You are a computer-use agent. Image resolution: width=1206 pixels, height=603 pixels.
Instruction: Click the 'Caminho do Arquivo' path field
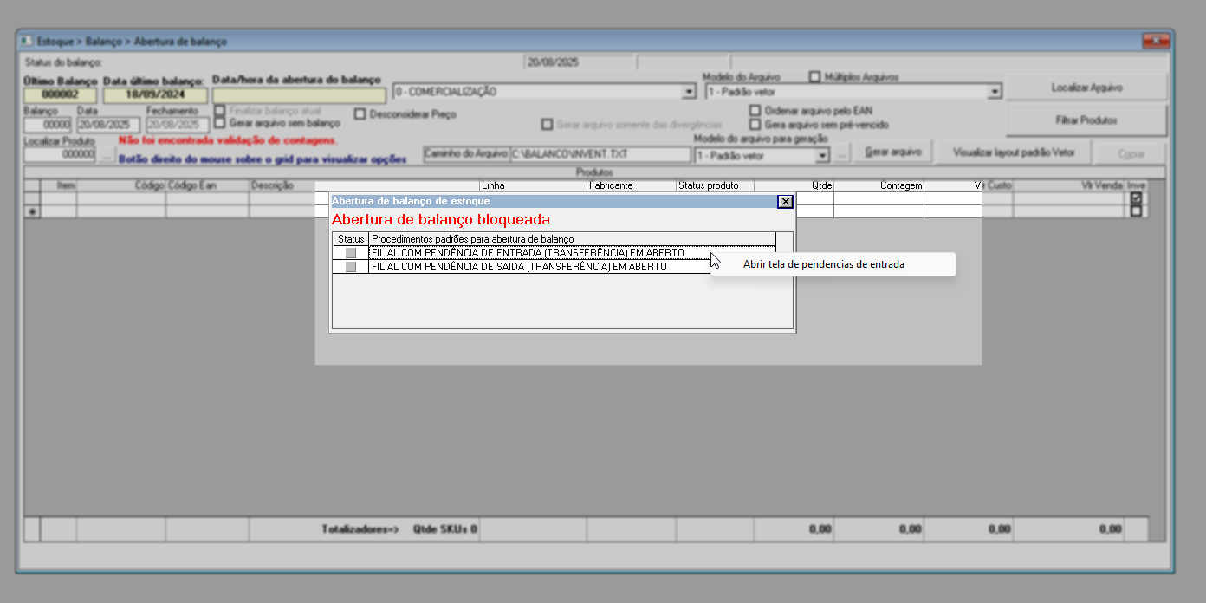(x=600, y=154)
